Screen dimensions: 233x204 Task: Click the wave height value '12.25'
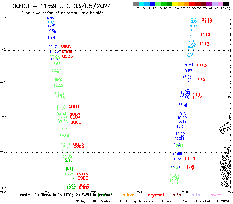(58, 85)
